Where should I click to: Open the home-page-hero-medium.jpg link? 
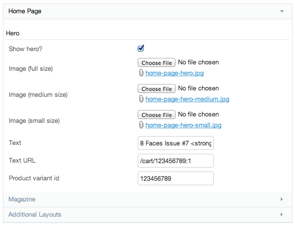point(187,99)
